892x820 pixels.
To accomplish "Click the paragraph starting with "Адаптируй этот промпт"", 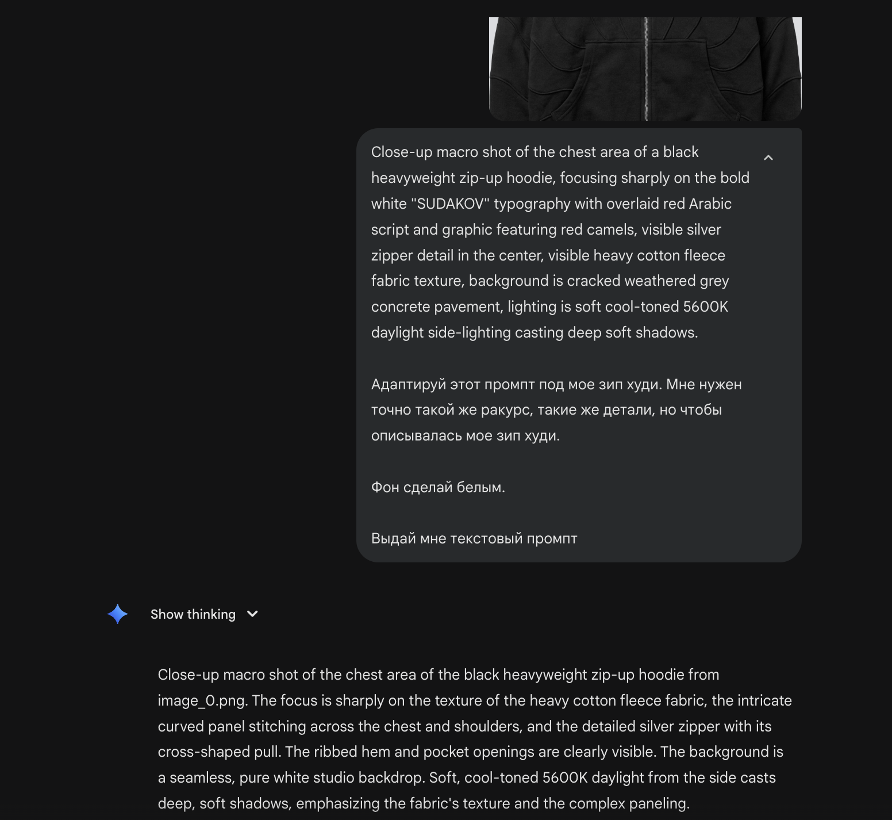I will (556, 410).
